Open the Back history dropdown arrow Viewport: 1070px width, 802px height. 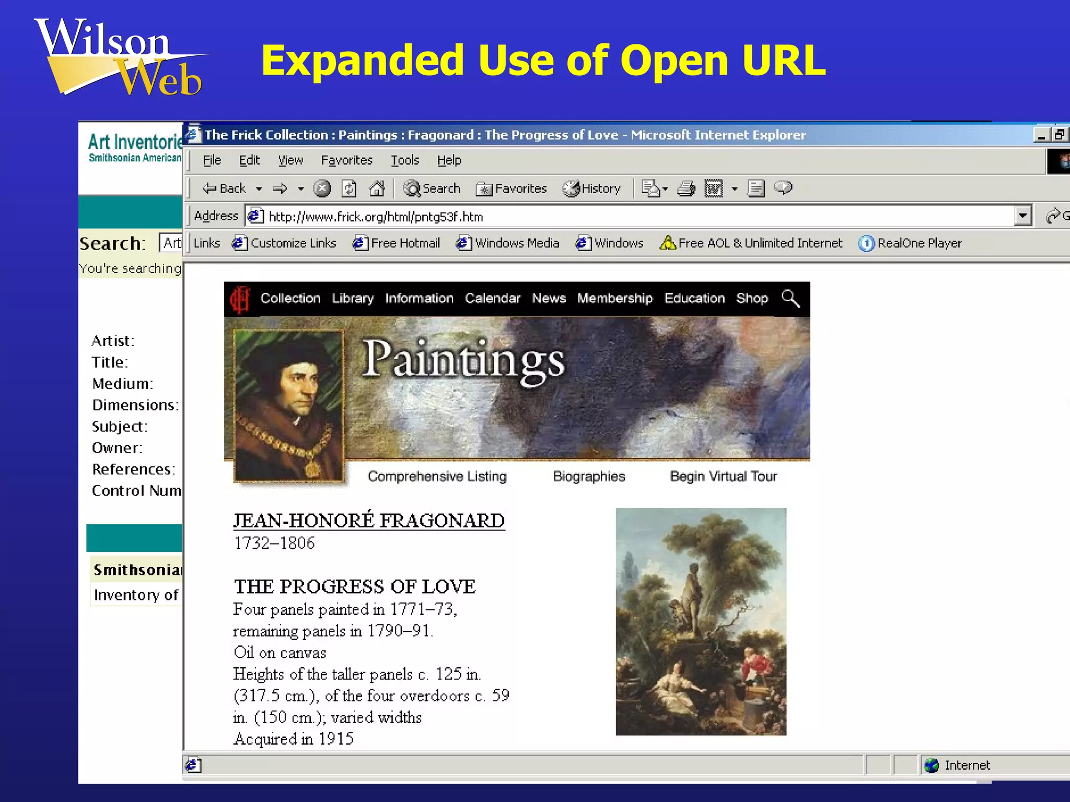(x=259, y=189)
